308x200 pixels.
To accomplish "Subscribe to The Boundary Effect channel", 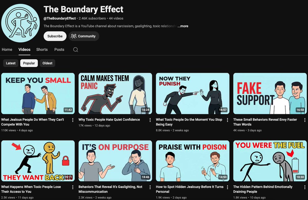I will pyautogui.click(x=55, y=36).
